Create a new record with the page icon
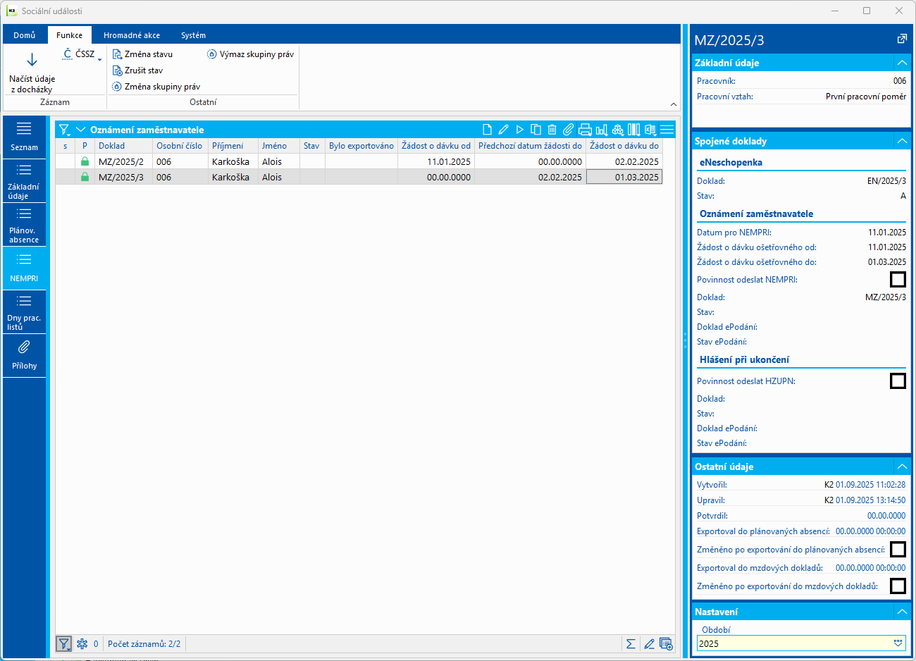Screen dimensions: 916x661 [x=487, y=130]
